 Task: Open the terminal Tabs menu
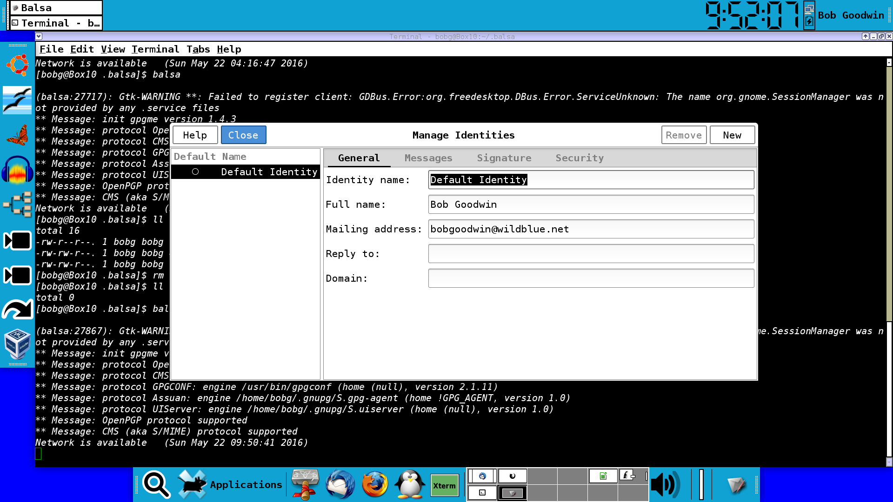click(198, 49)
